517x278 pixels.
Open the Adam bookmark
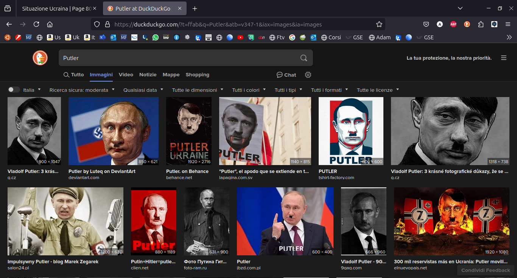pyautogui.click(x=380, y=37)
